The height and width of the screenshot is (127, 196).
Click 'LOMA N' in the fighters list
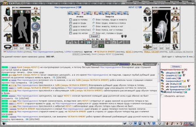(69, 52)
